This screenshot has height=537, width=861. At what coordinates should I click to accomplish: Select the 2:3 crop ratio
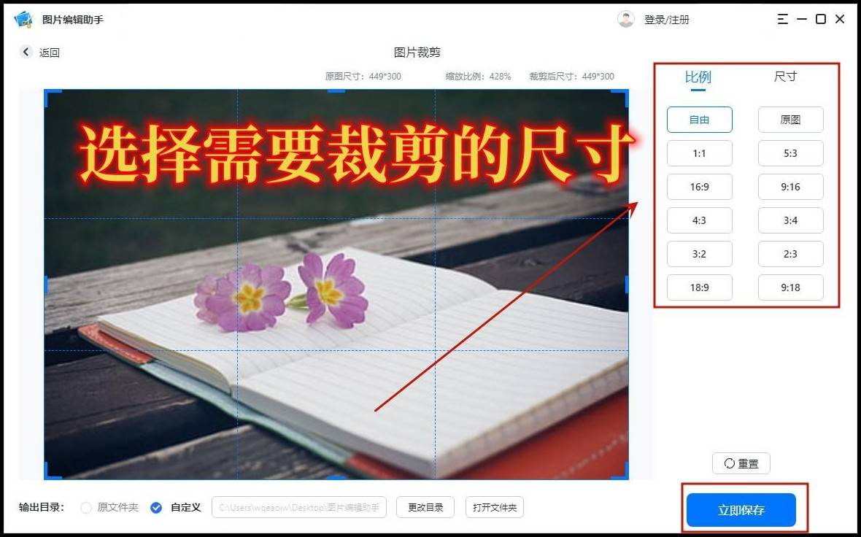point(790,254)
